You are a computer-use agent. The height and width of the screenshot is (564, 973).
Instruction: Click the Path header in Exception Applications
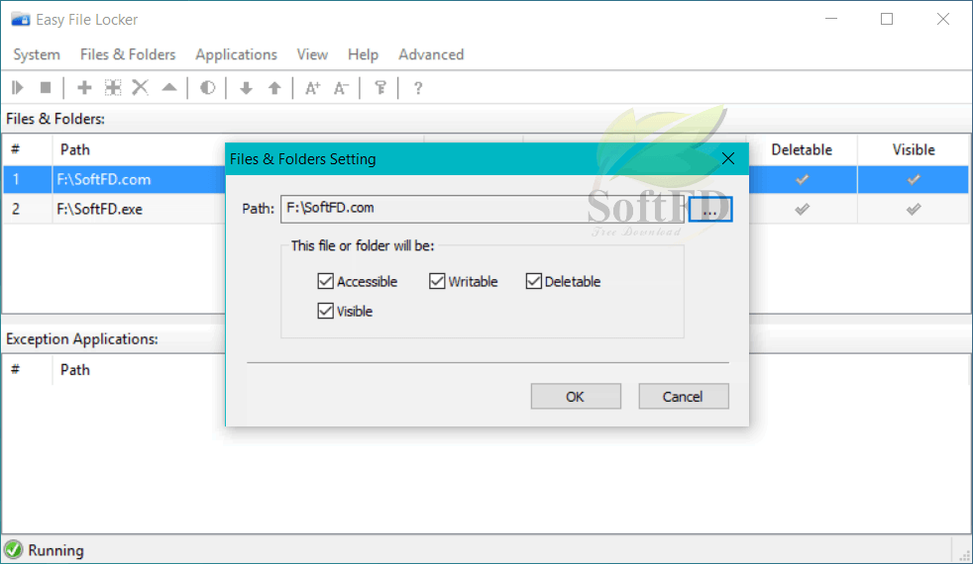(75, 370)
